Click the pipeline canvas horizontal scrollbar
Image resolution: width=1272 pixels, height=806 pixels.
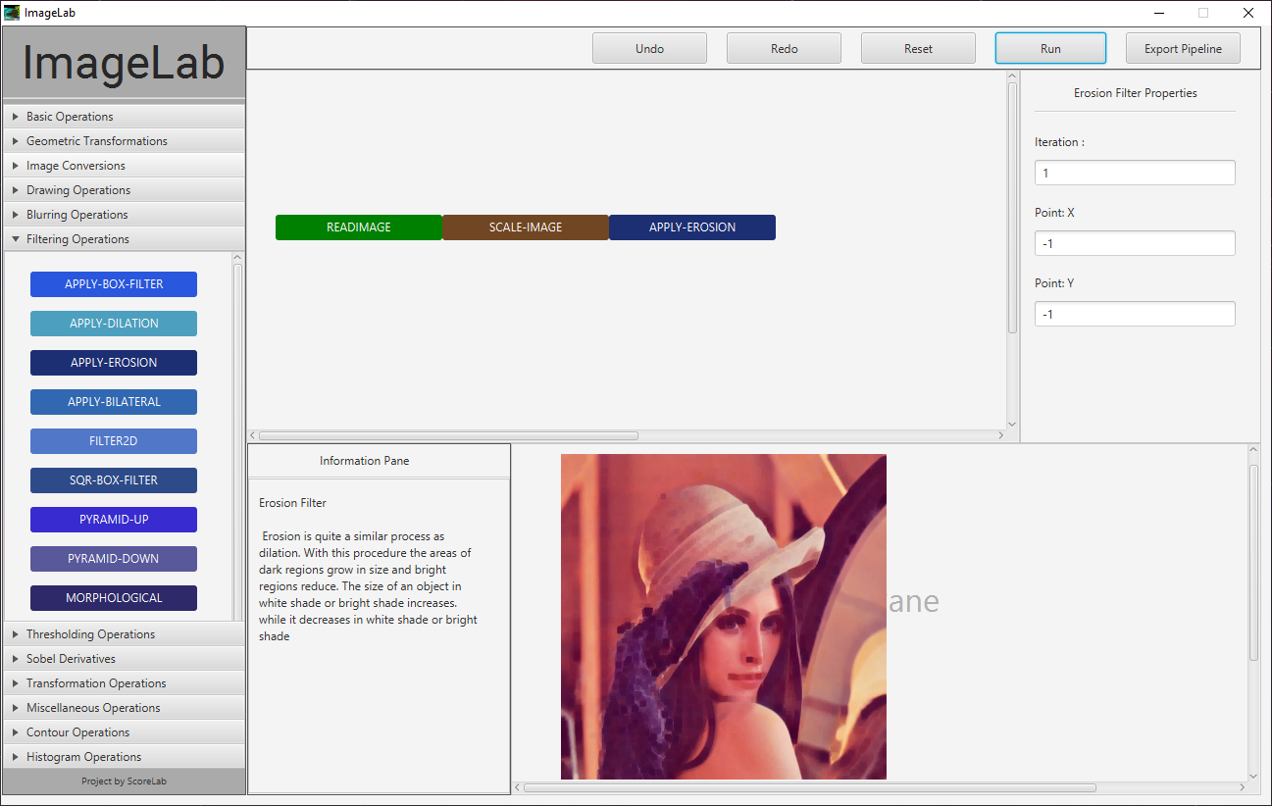click(x=448, y=435)
